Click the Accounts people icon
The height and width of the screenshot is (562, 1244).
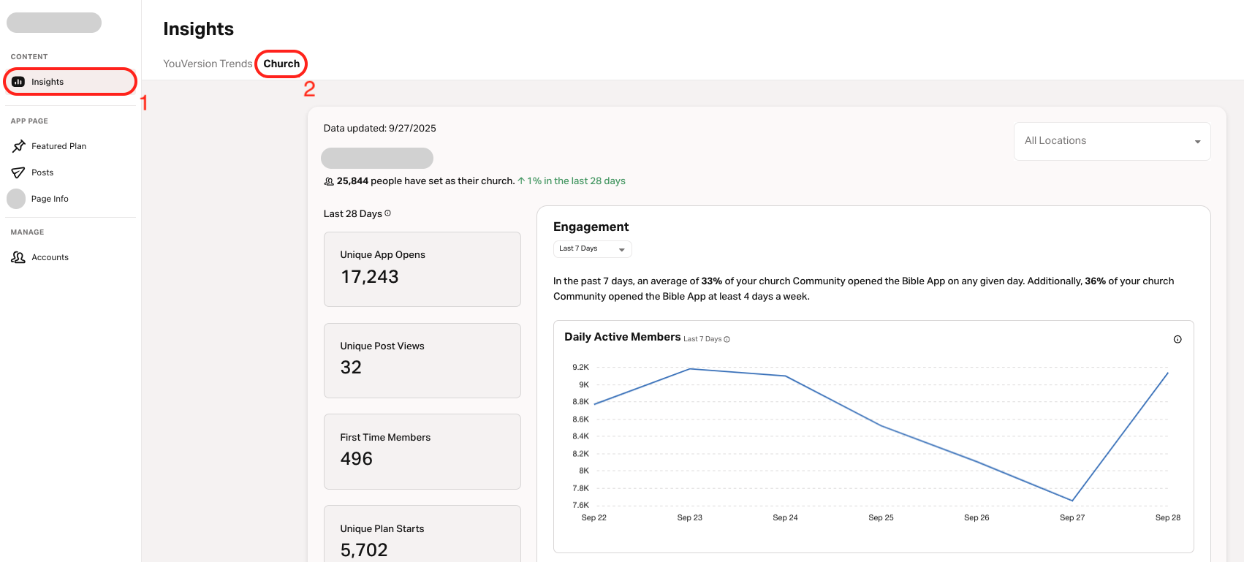point(18,257)
